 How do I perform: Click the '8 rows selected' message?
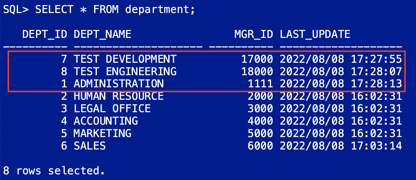tap(53, 170)
